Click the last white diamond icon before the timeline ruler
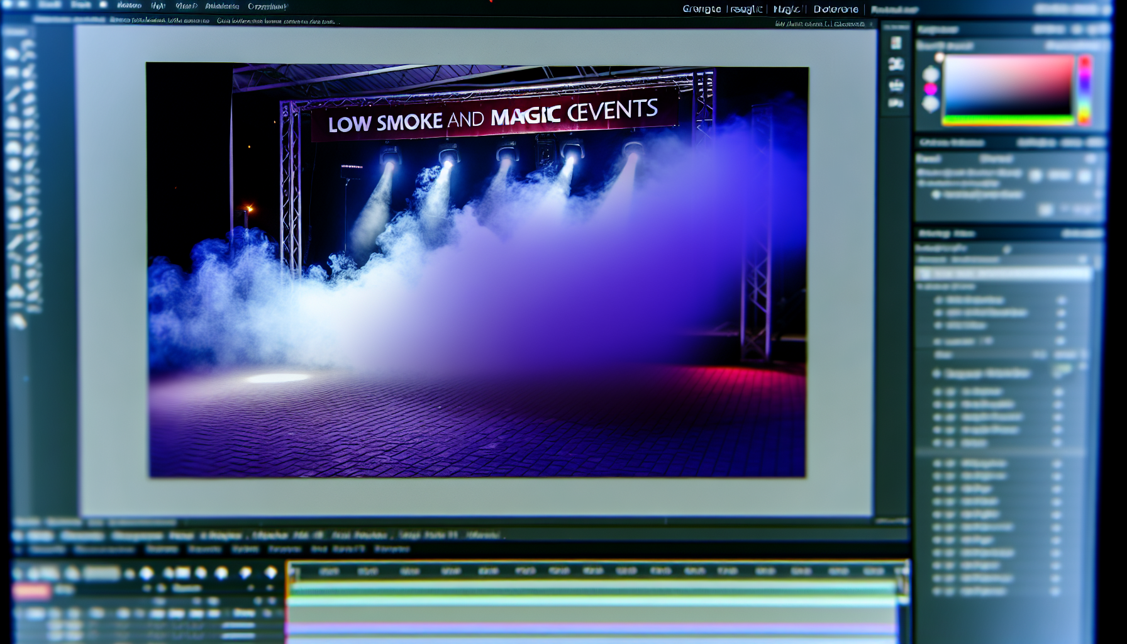Image resolution: width=1127 pixels, height=644 pixels. coord(271,572)
